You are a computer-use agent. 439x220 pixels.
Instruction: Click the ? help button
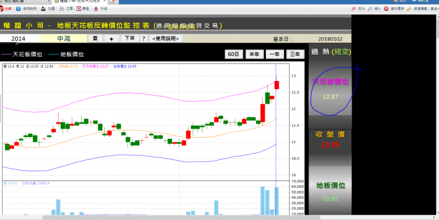tap(144, 38)
